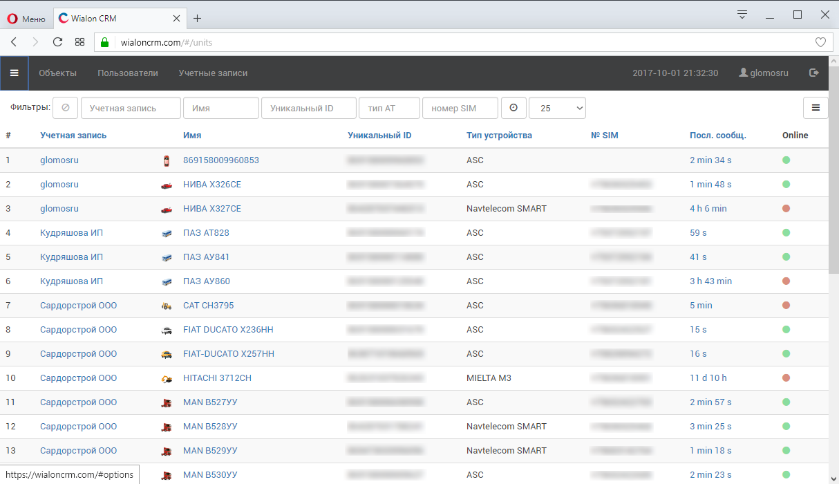Open new browser tab with plus

click(197, 19)
